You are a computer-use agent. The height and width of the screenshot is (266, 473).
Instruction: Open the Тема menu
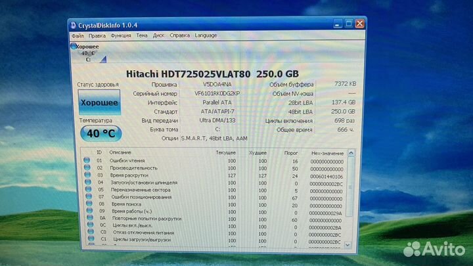point(142,35)
